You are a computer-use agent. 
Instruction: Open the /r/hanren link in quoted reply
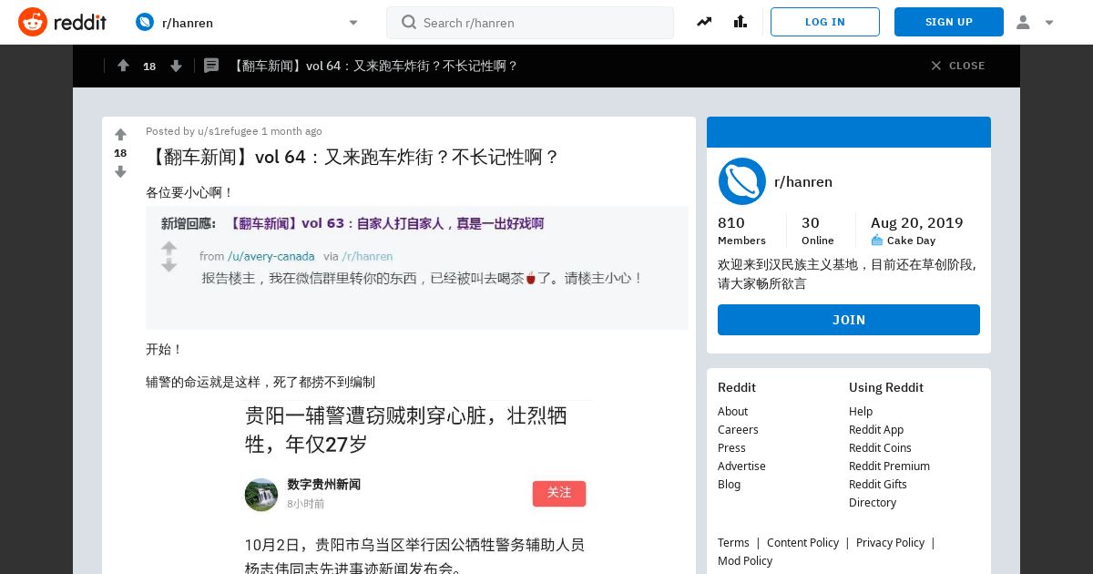point(368,256)
